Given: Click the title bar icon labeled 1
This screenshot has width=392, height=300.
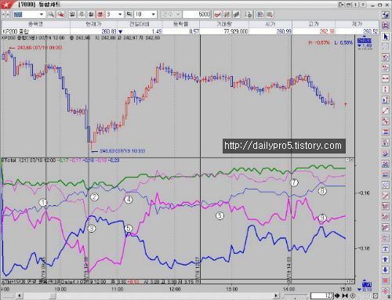Looking at the screenshot, I should point(356,5).
